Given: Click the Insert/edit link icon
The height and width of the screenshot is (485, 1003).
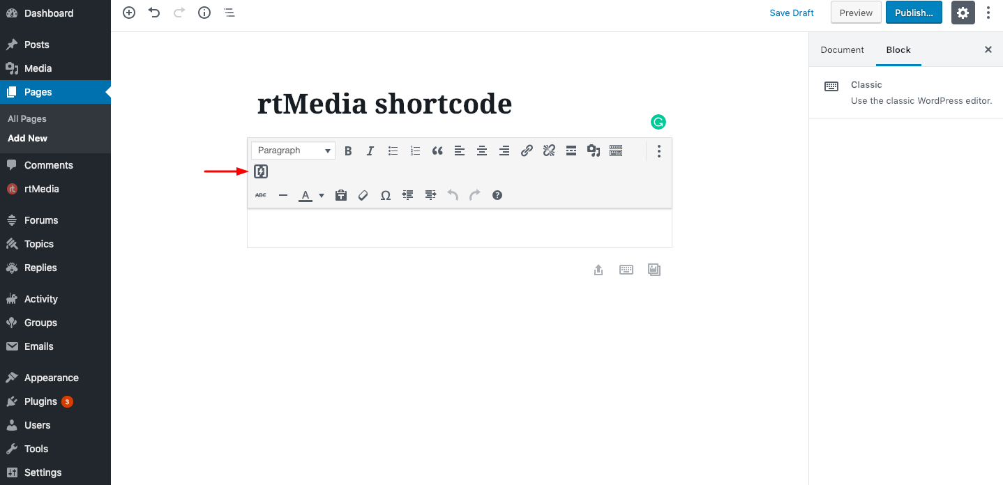Looking at the screenshot, I should pyautogui.click(x=527, y=151).
